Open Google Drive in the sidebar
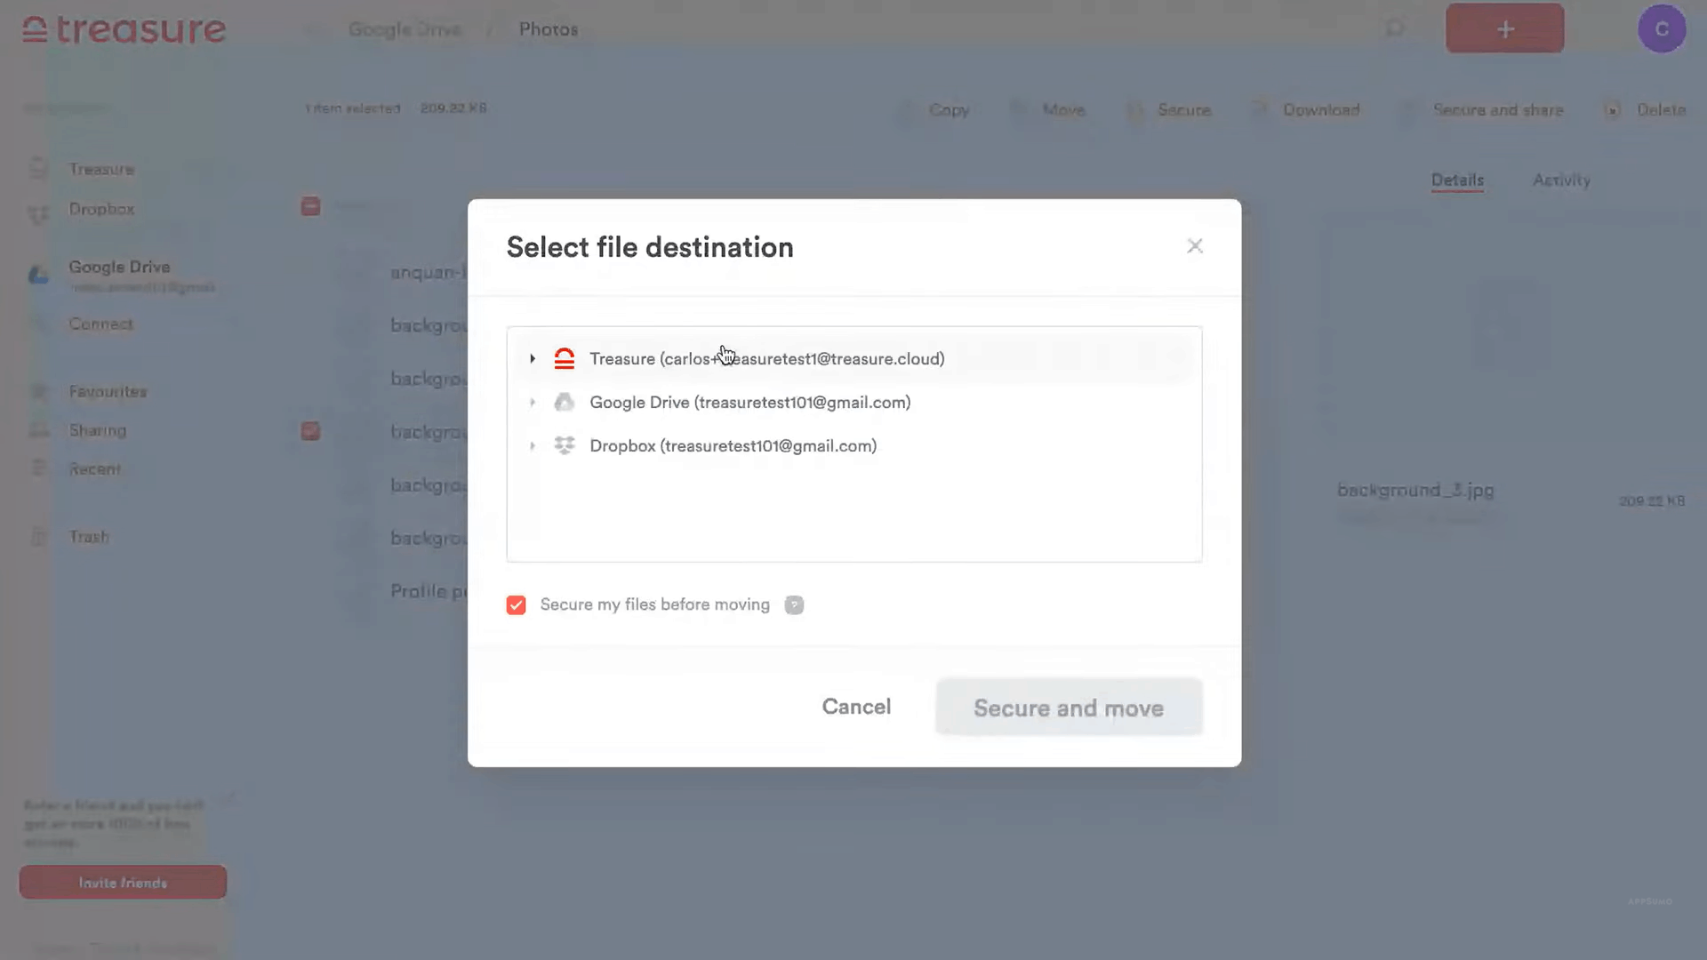The image size is (1707, 960). [x=119, y=268]
